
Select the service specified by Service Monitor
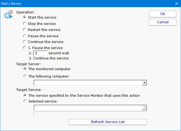(x=25, y=96)
